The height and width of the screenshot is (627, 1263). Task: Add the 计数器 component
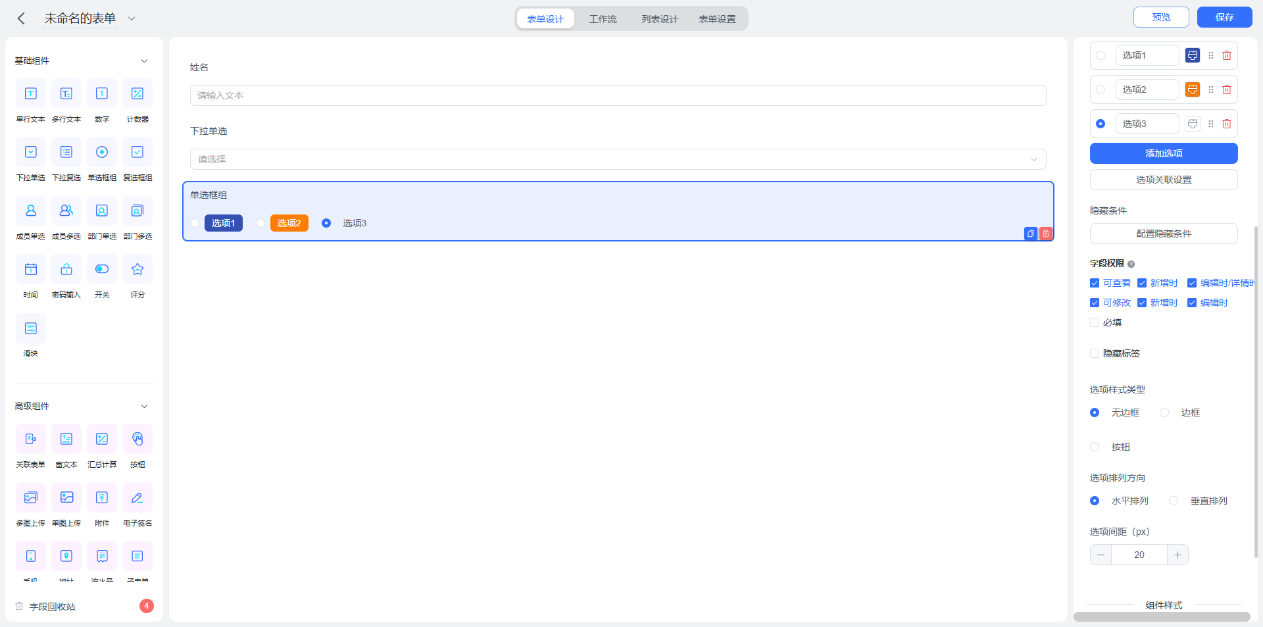click(x=137, y=93)
